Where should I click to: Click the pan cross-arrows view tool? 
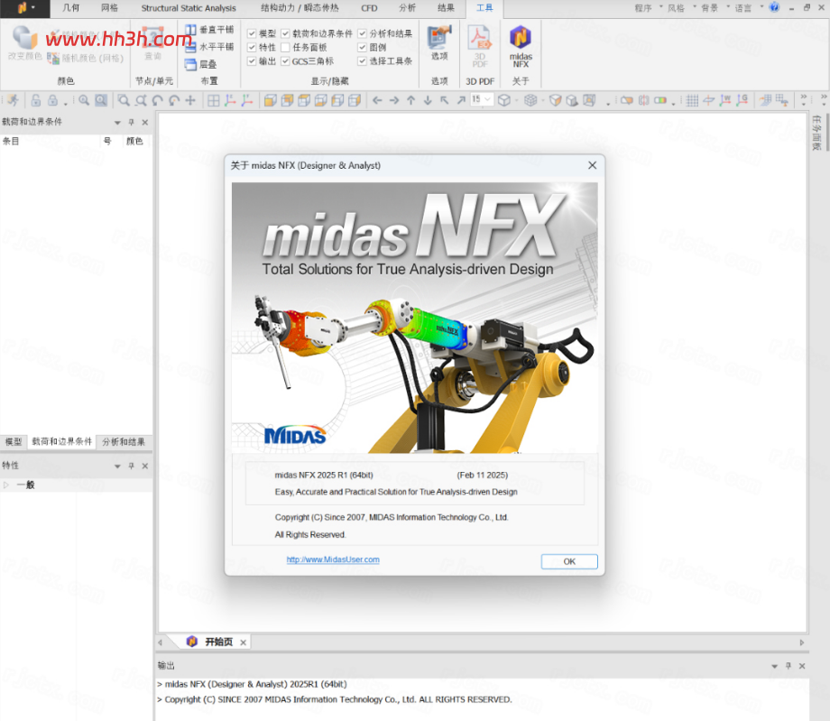pyautogui.click(x=190, y=100)
